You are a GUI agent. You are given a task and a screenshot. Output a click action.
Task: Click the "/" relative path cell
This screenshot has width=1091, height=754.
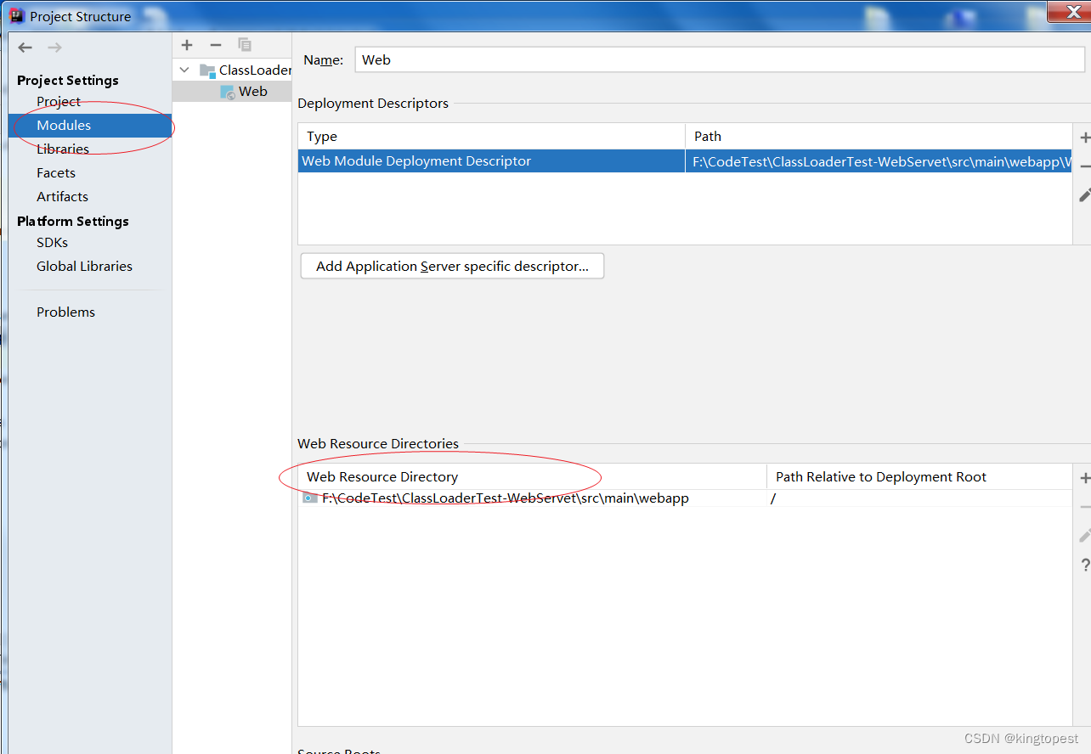tap(919, 498)
